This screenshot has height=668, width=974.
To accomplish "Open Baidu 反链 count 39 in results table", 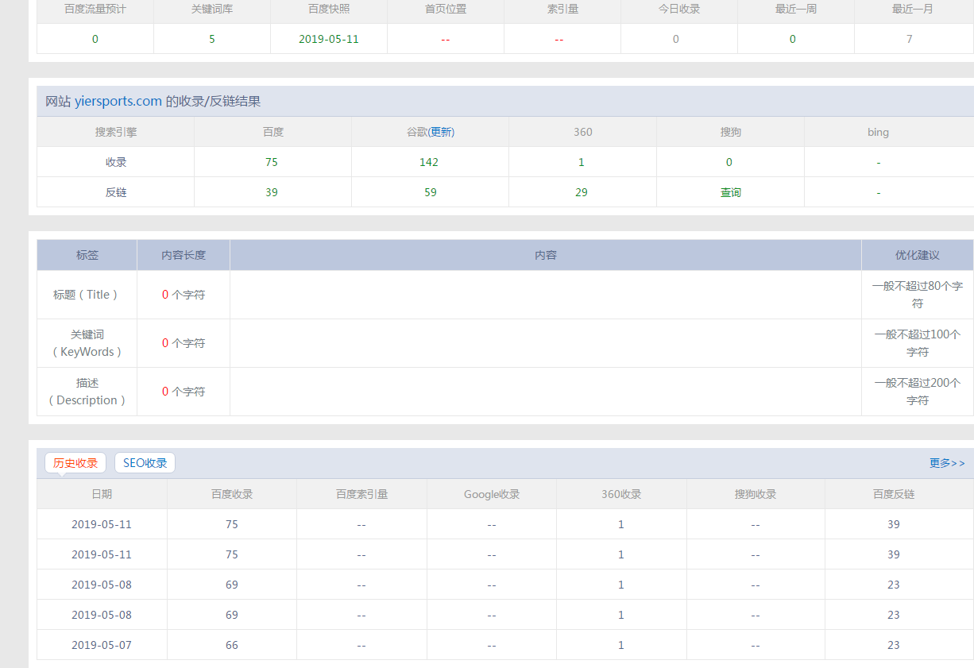I will [x=272, y=192].
